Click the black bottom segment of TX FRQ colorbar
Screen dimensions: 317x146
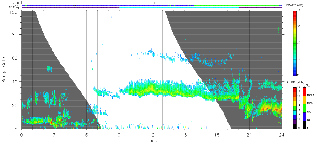click(295, 126)
